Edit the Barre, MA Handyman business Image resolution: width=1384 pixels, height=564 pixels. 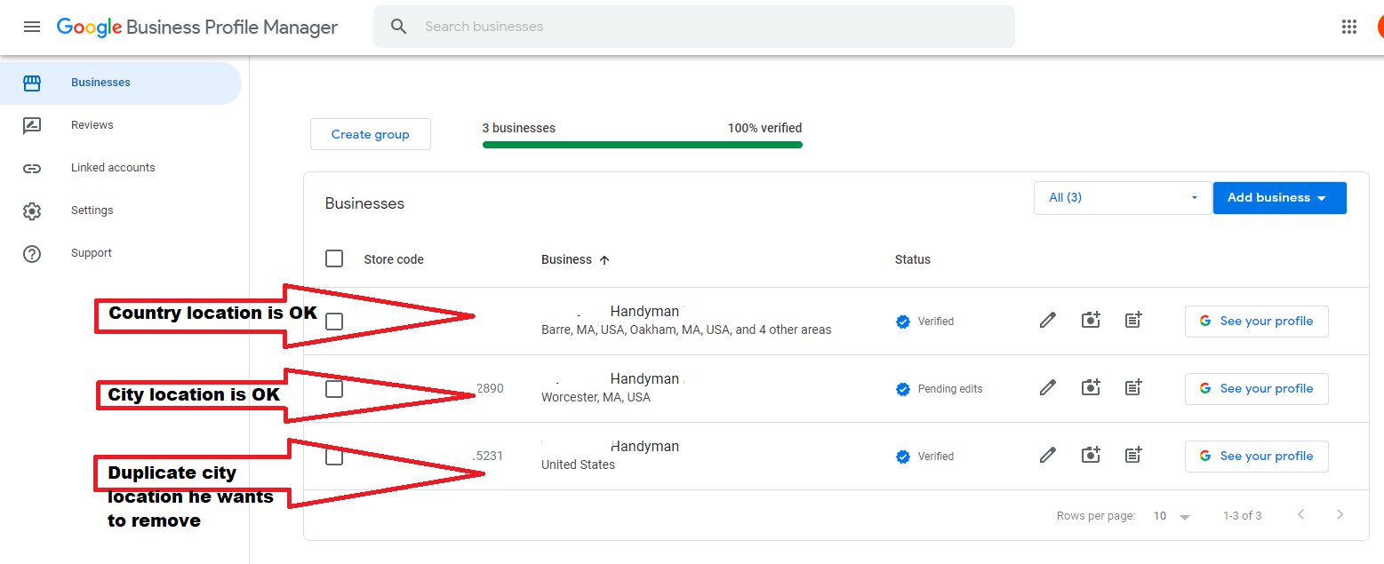(x=1048, y=321)
